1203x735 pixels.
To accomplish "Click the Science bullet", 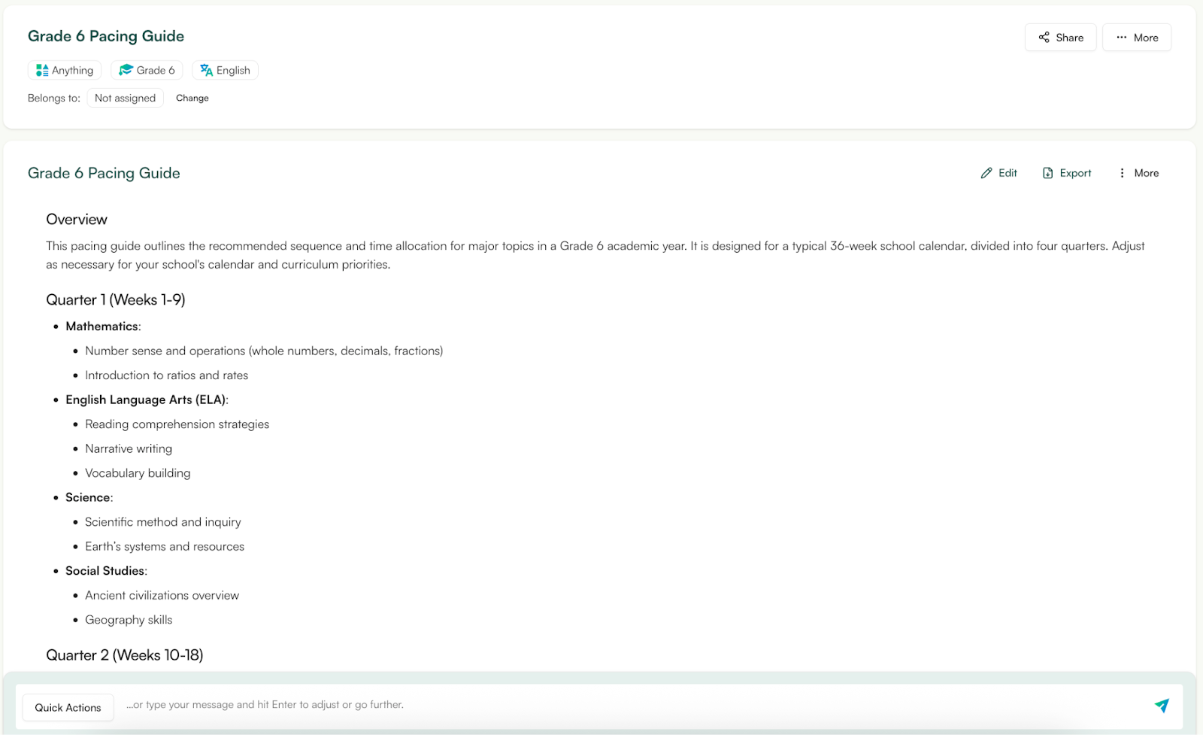I will [89, 497].
